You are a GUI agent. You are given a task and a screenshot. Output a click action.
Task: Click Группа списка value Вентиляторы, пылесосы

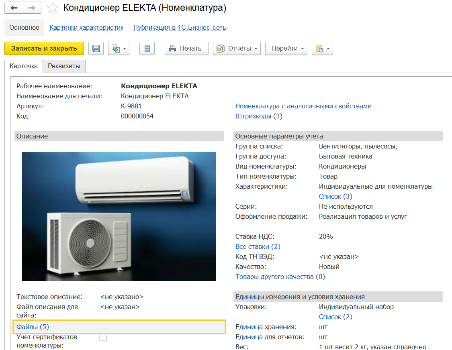point(358,147)
